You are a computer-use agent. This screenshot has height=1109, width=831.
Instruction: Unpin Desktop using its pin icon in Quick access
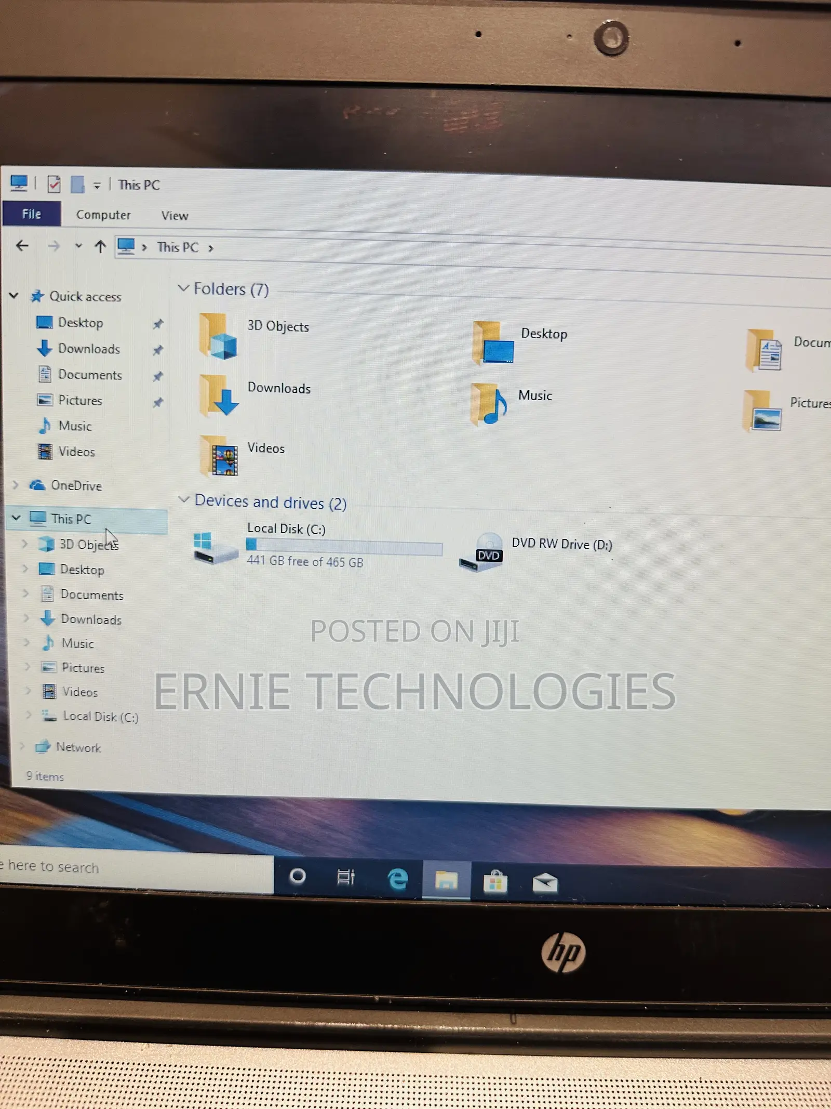coord(158,324)
